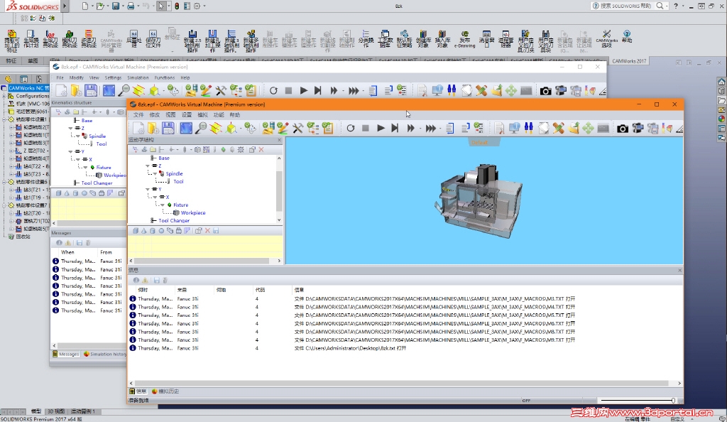This screenshot has width=727, height=422.
Task: Expand Configurations node in SolidWorks tree
Action: [x=5, y=96]
